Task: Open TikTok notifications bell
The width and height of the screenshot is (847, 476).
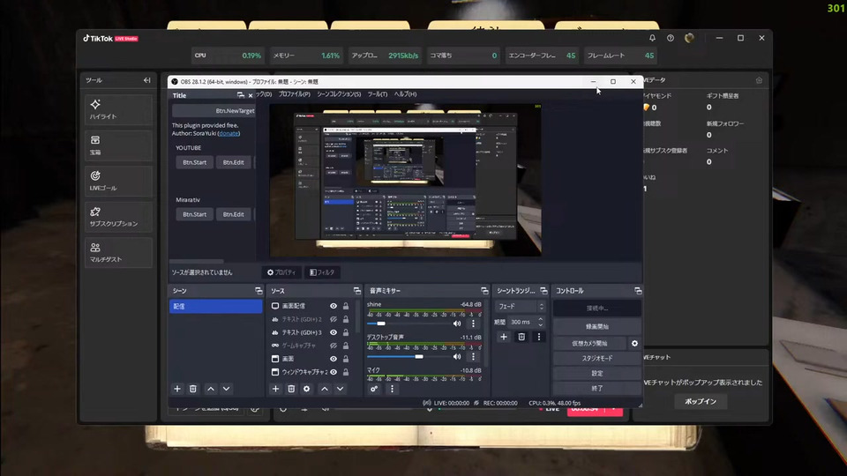Action: coord(652,38)
